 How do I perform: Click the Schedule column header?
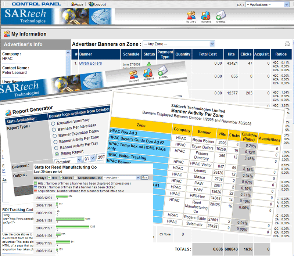click(131, 54)
